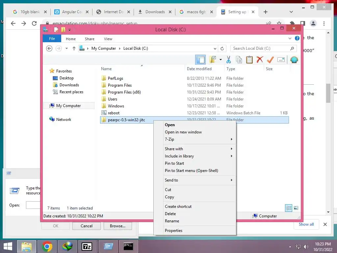Viewport: 337px width, 253px height.
Task: Expand the address bar history dropdown
Action: click(x=215, y=48)
